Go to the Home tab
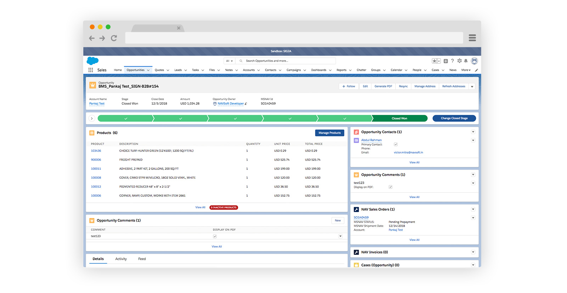567x293 pixels. [118, 70]
